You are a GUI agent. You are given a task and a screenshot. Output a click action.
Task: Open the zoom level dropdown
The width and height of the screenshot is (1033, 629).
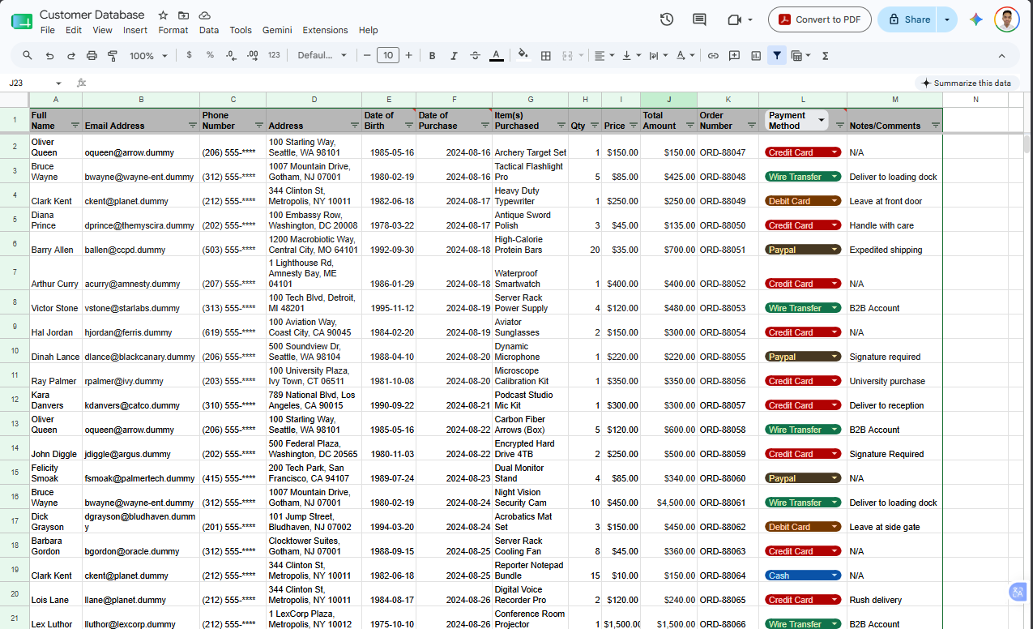[x=148, y=55]
